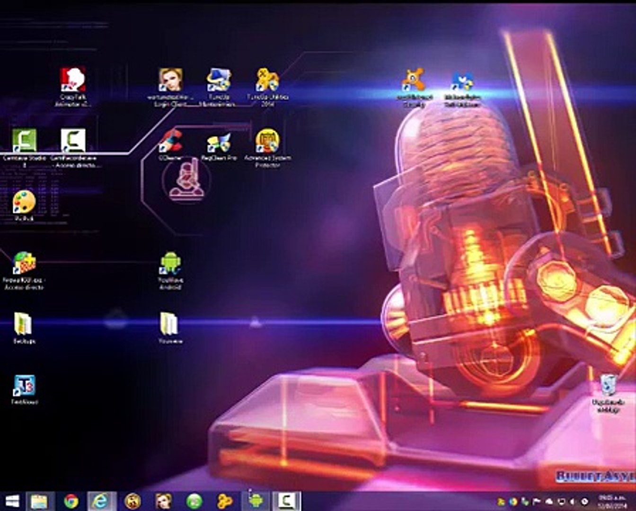Open the Action Center flag in the tray
The image size is (636, 511).
click(x=537, y=502)
